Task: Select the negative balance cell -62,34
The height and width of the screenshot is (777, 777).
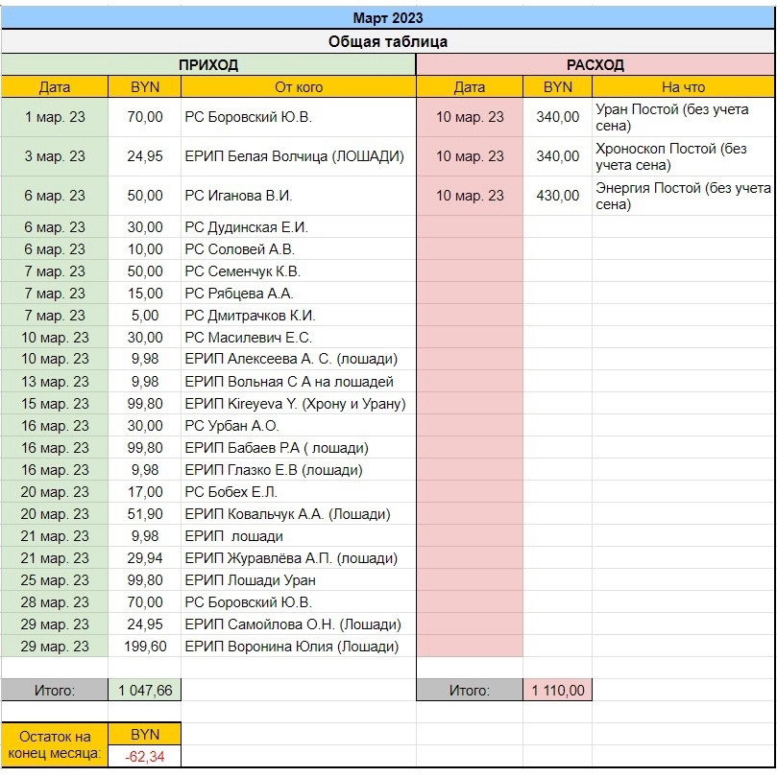Action: point(145,756)
